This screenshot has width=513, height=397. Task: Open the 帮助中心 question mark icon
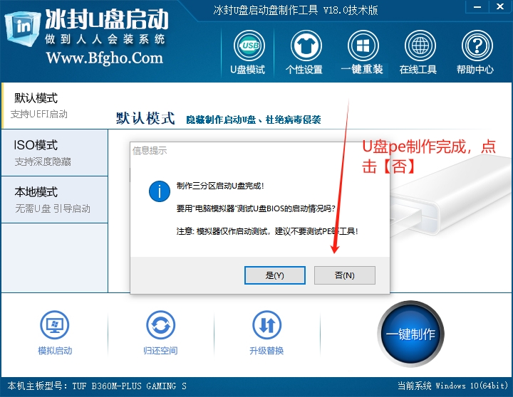(x=475, y=48)
